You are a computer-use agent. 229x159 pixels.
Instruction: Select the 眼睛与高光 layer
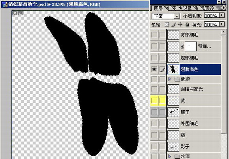[194, 89]
